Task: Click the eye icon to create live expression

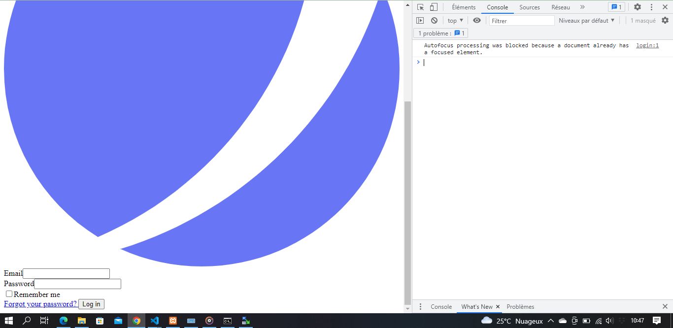Action: coord(476,21)
